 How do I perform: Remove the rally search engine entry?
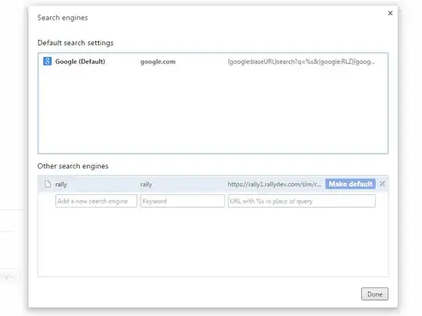tap(382, 184)
